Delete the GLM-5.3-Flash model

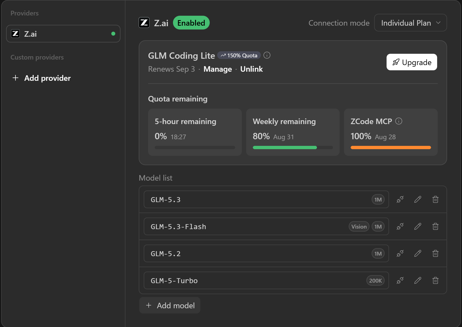pos(435,226)
